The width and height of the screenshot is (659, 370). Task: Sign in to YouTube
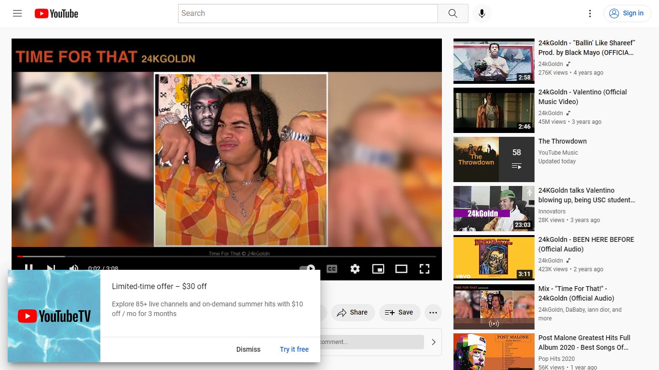[x=627, y=13]
